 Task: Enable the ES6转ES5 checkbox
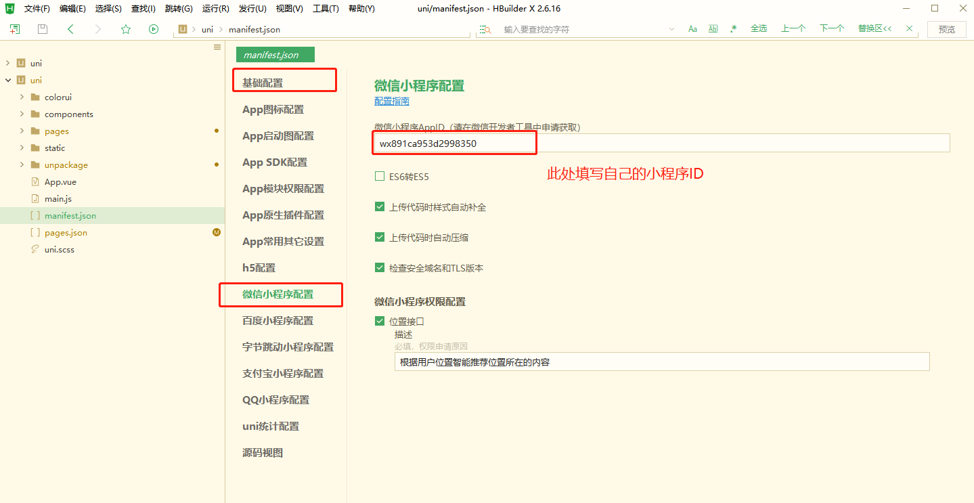point(380,177)
